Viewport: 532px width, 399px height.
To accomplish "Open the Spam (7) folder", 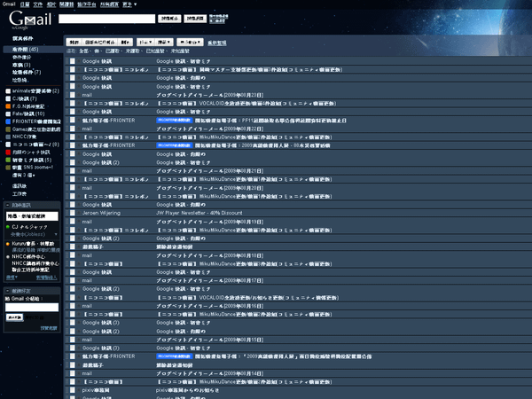I will tap(27, 73).
